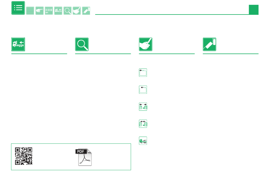
Task: Click the pointing hand icon in toolbar
Action: [40, 11]
